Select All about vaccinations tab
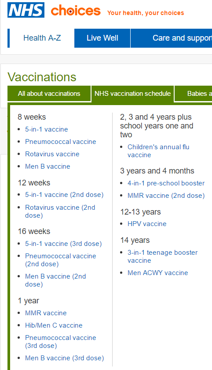 point(49,94)
